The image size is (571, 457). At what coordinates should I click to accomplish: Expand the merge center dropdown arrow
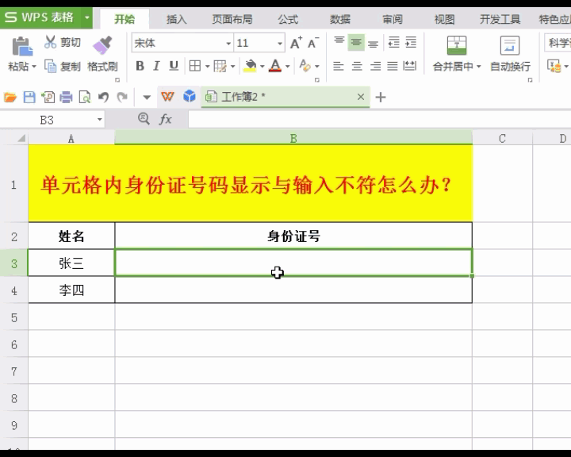(478, 67)
